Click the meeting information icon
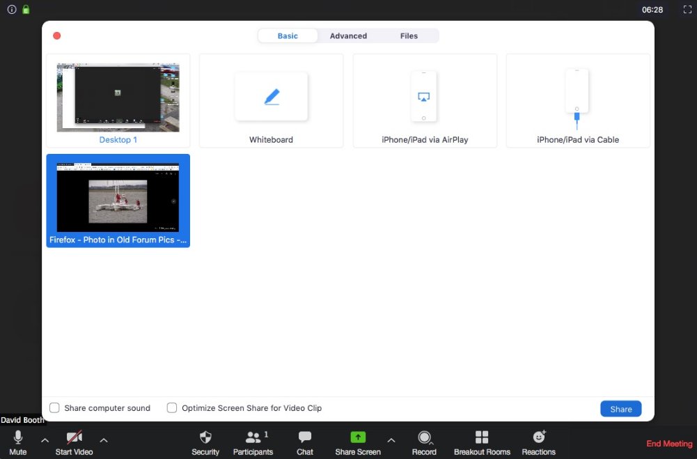 click(x=12, y=9)
